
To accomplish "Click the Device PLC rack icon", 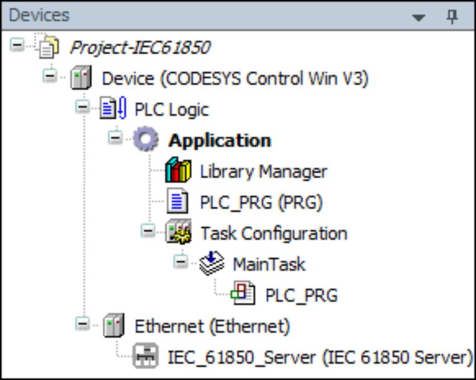I will click(x=81, y=78).
